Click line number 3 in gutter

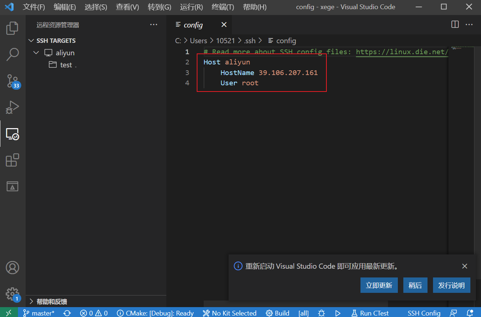coord(187,72)
